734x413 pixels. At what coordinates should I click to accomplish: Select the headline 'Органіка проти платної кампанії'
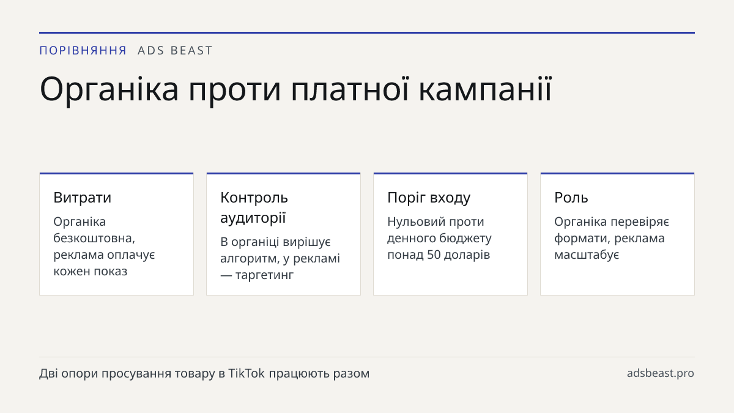pos(295,89)
